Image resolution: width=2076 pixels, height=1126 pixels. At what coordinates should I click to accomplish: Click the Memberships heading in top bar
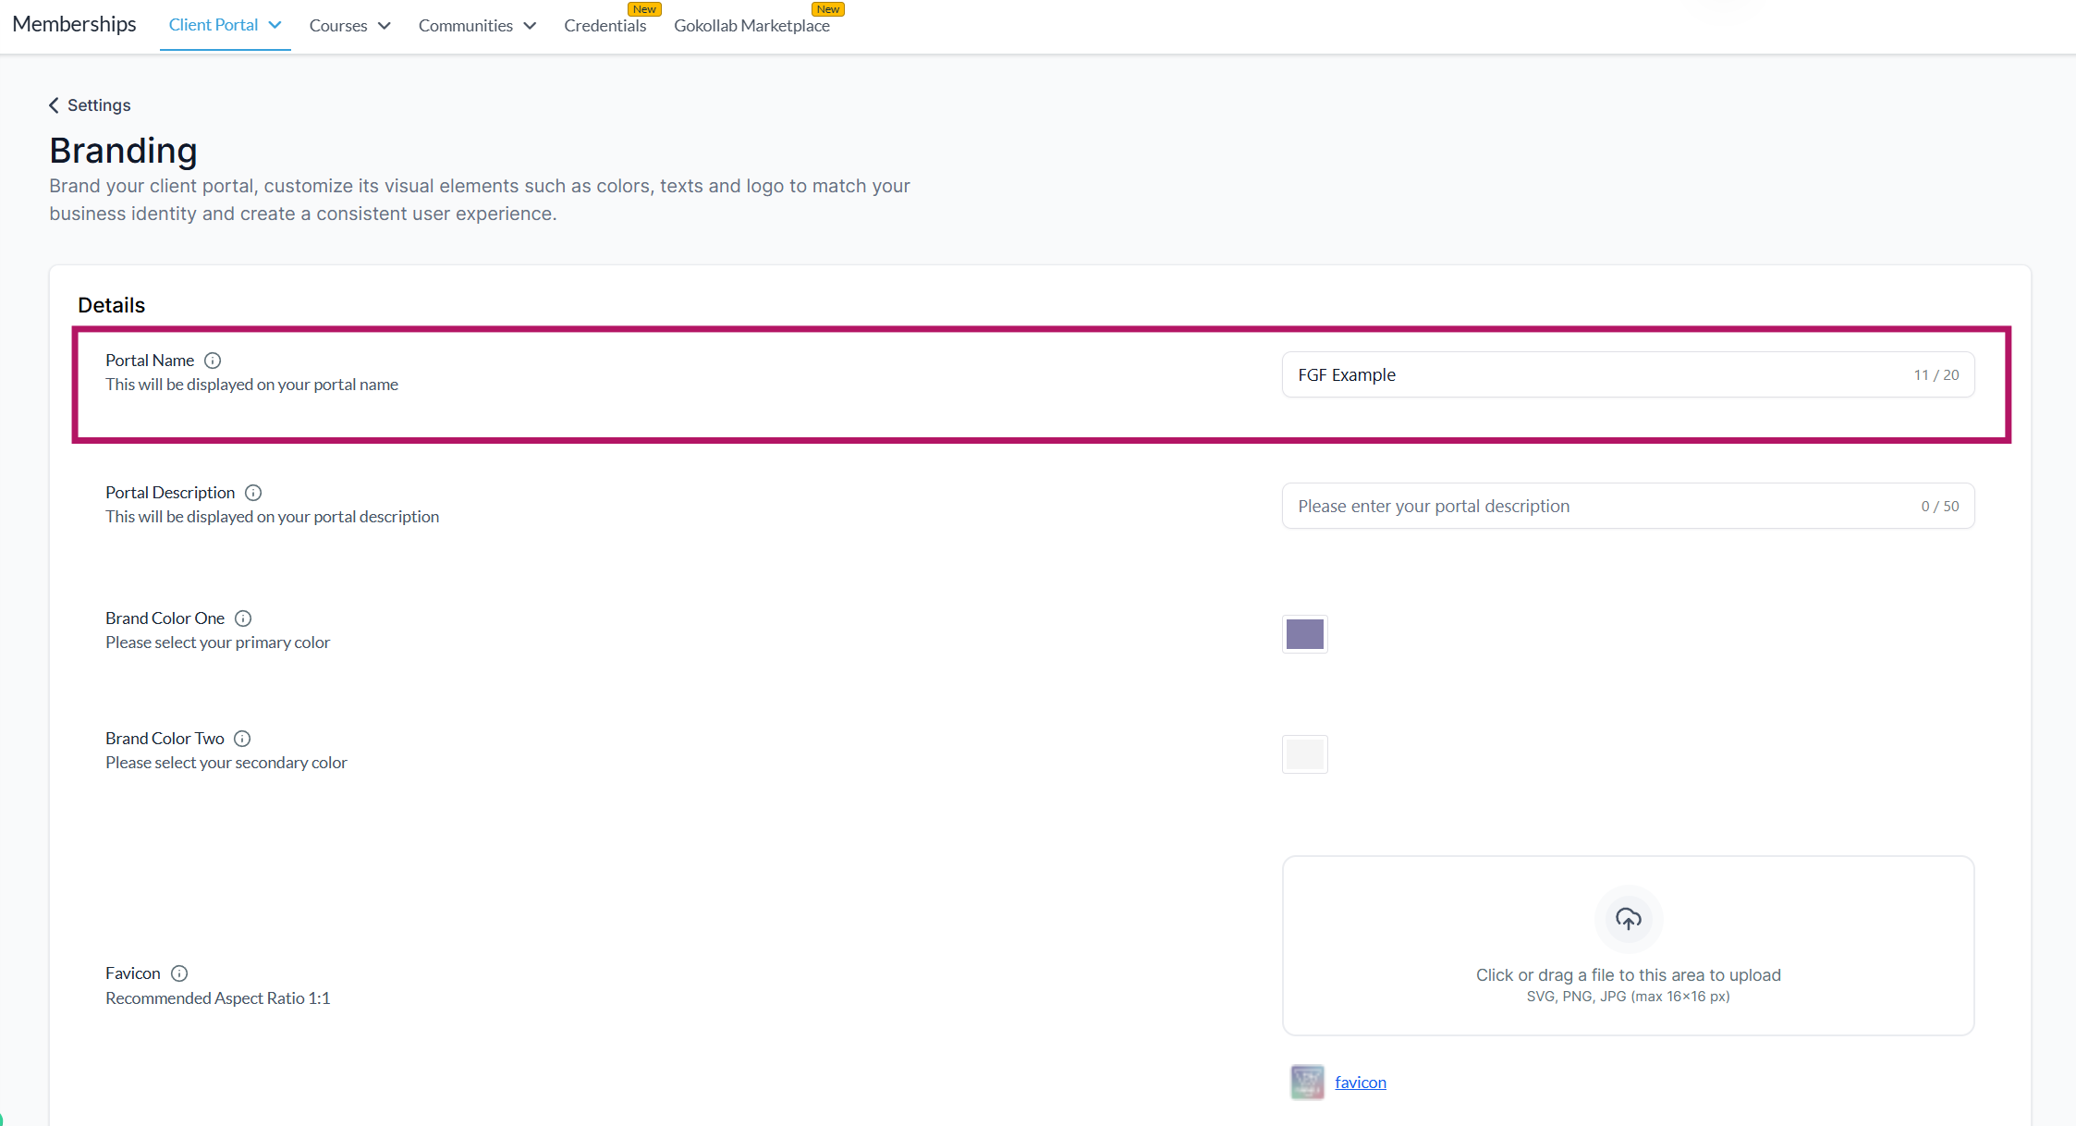point(74,24)
